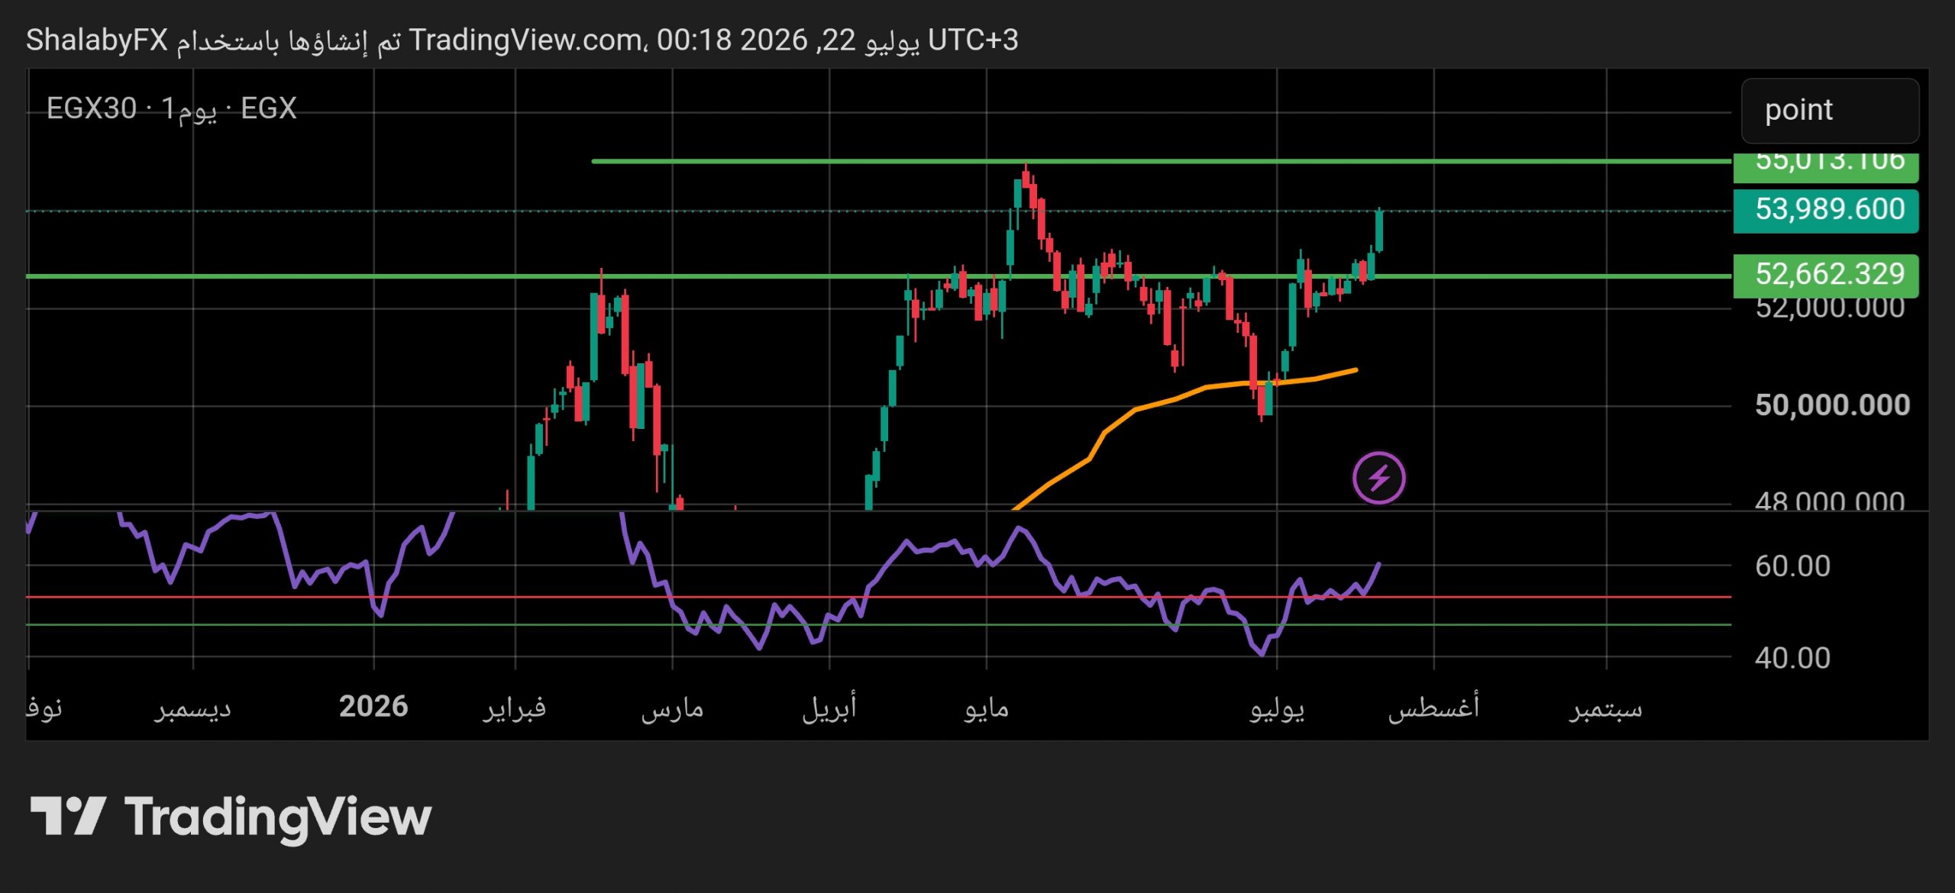Viewport: 1955px width, 893px height.
Task: Select the 'point' unit label box
Action: tap(1830, 111)
